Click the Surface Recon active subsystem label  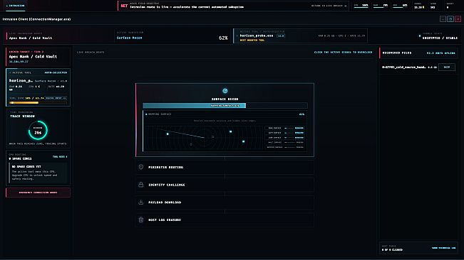coord(129,38)
